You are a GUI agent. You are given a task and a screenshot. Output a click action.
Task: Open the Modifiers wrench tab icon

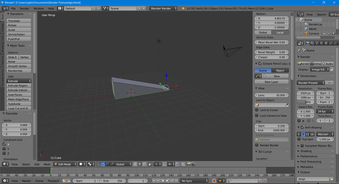335,43
